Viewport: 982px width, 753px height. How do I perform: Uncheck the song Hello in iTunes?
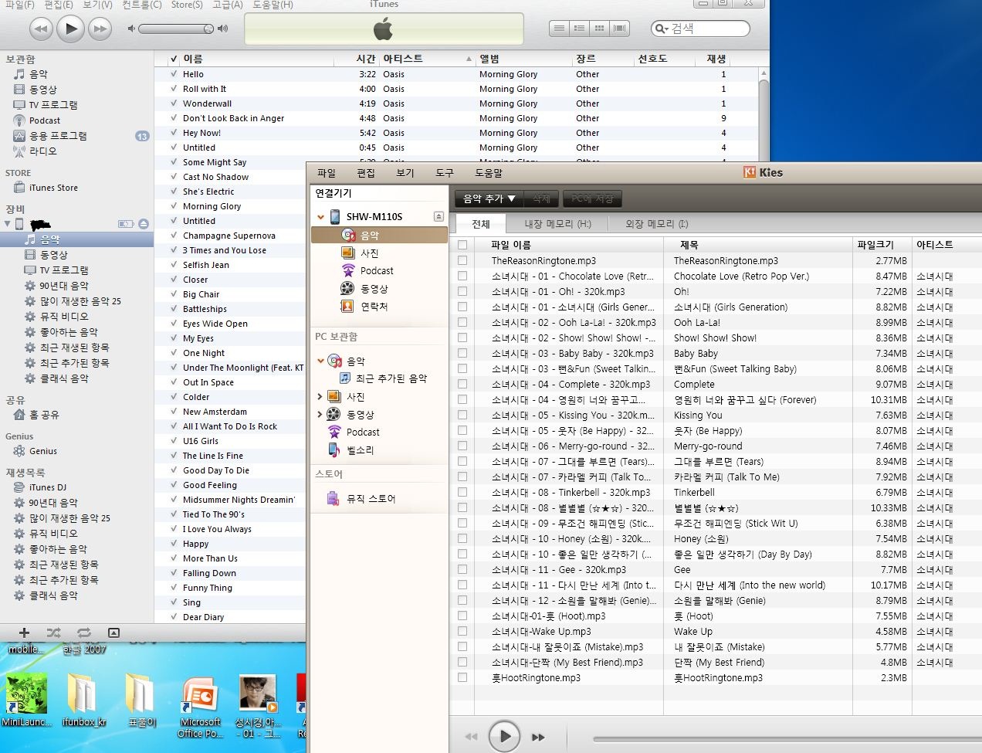click(x=174, y=74)
